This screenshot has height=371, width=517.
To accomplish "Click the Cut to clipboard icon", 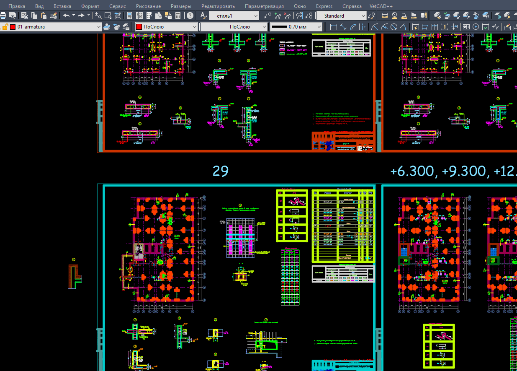I will click(25, 16).
